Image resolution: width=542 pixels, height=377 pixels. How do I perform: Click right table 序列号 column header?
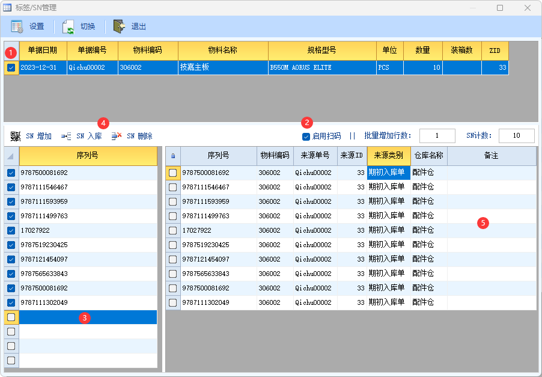pos(219,156)
